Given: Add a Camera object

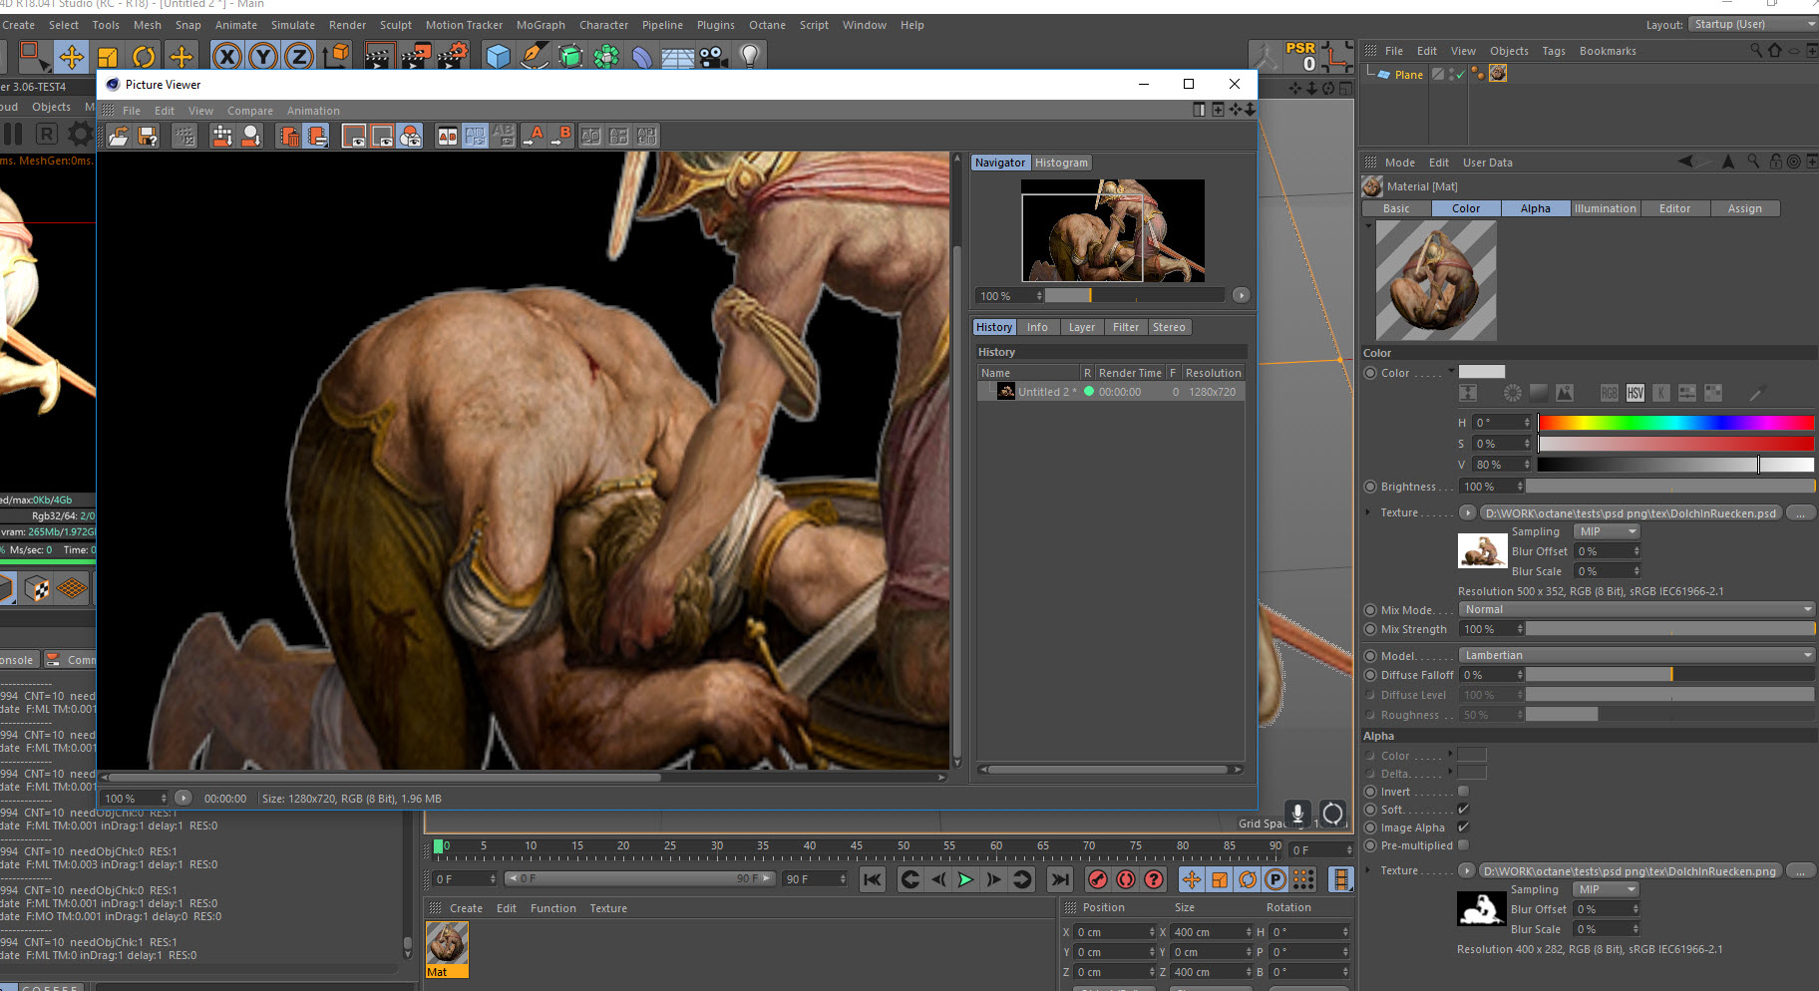Looking at the screenshot, I should (714, 57).
